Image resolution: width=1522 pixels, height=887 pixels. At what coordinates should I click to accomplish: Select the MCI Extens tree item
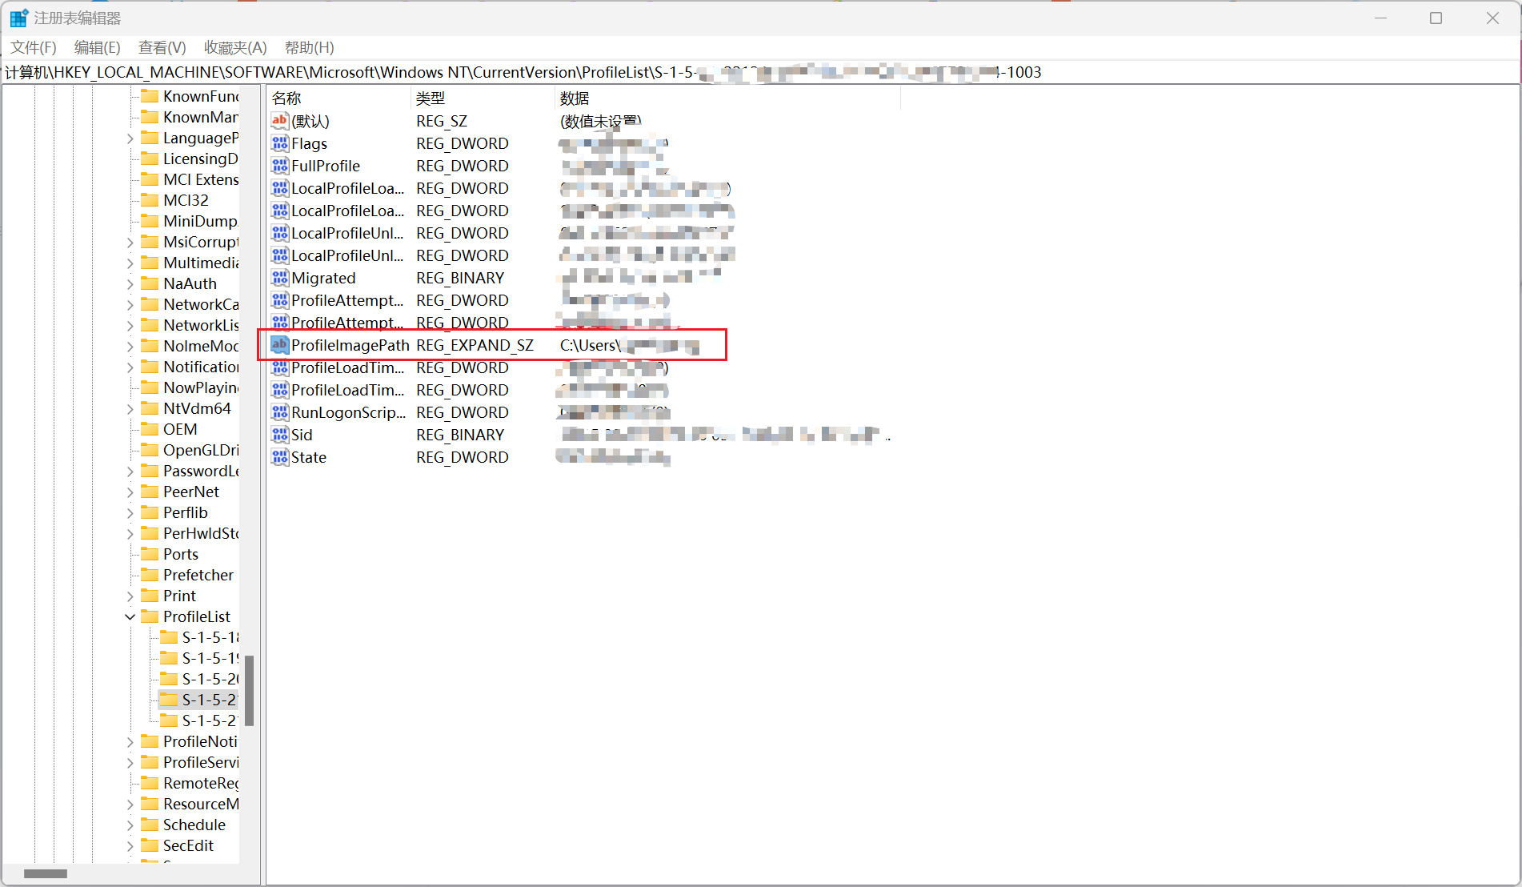click(x=201, y=179)
